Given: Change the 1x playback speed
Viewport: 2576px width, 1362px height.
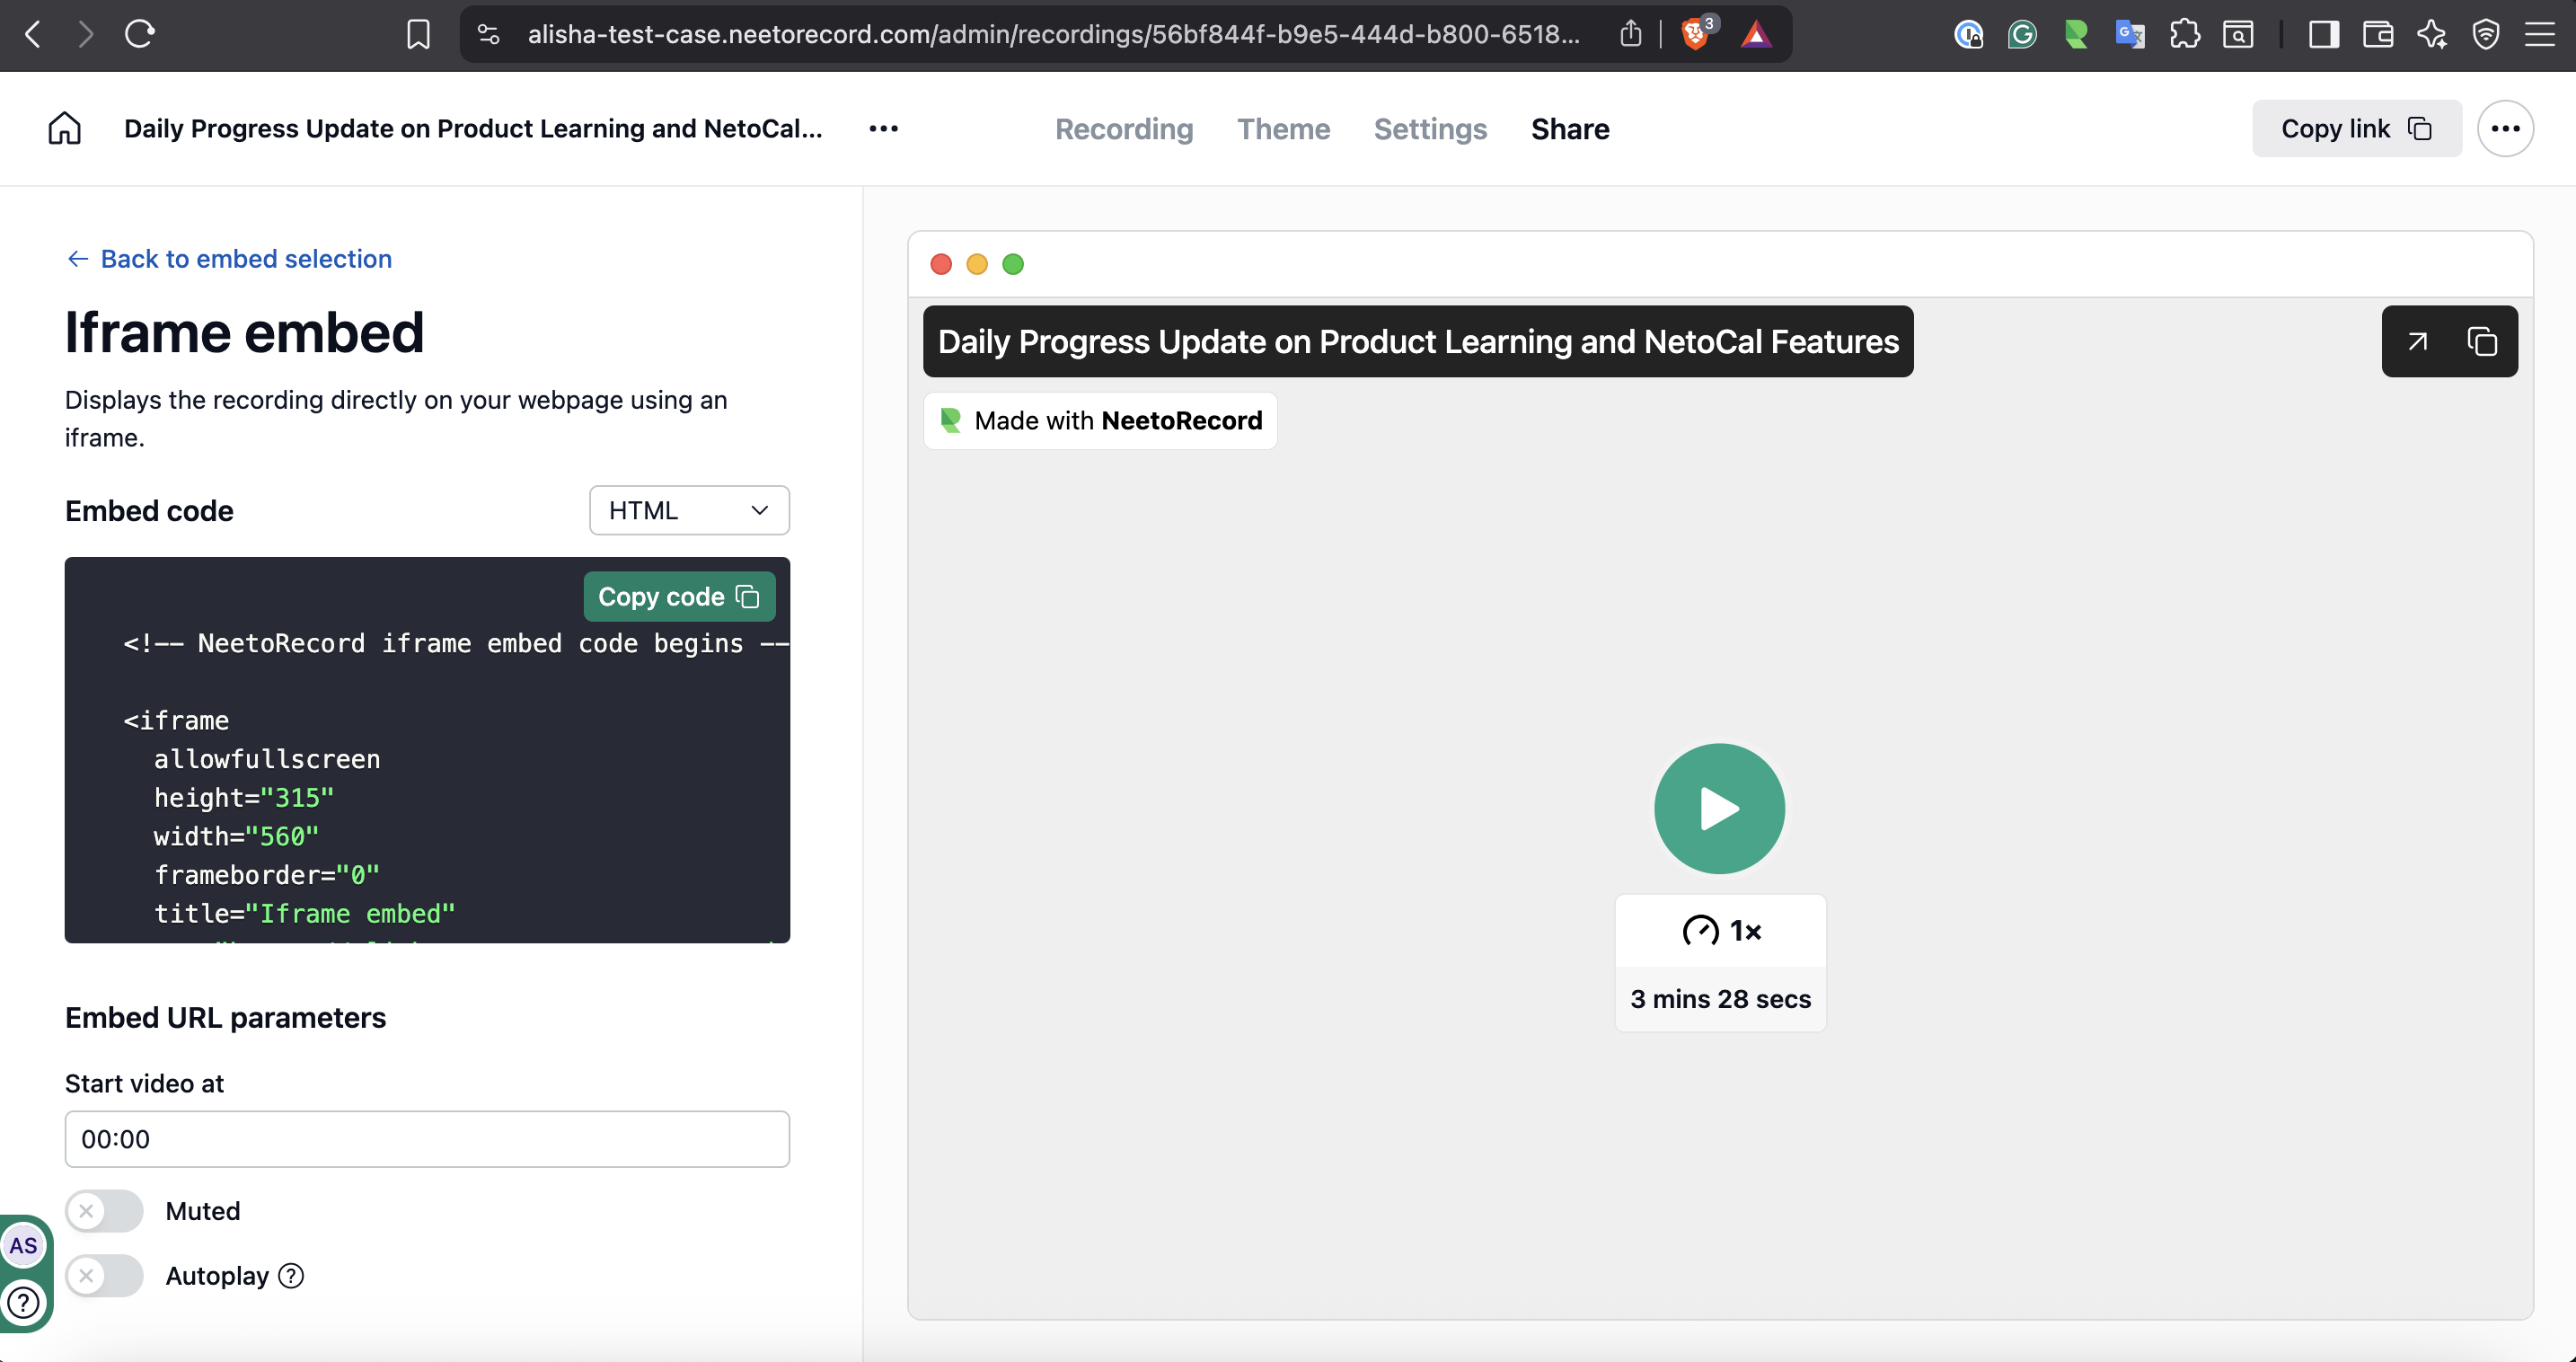Looking at the screenshot, I should [x=1720, y=931].
